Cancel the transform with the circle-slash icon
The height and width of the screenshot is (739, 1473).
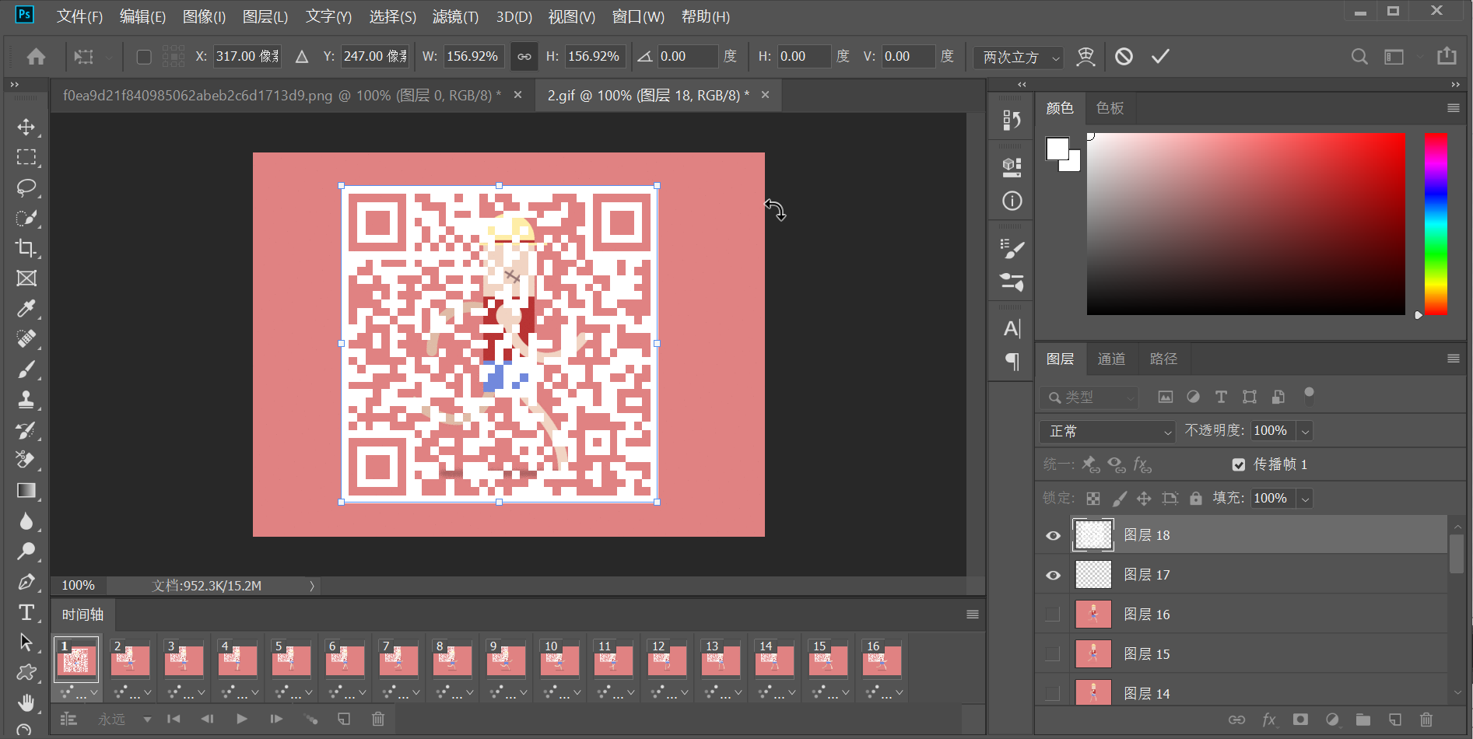[1124, 56]
